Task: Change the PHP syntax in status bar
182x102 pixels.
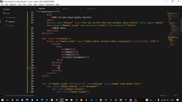Action: coord(175,95)
